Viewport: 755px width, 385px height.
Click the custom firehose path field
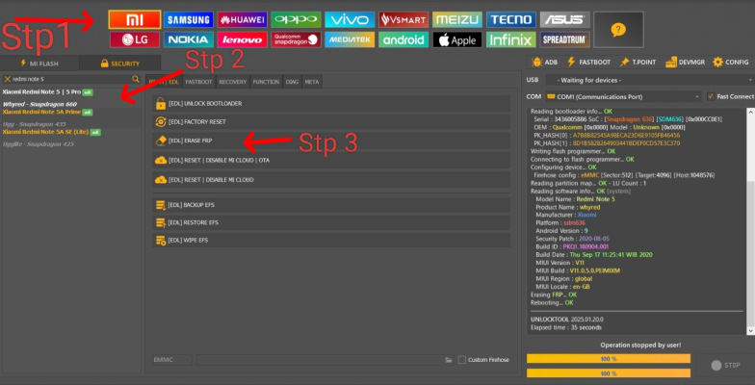click(x=320, y=360)
